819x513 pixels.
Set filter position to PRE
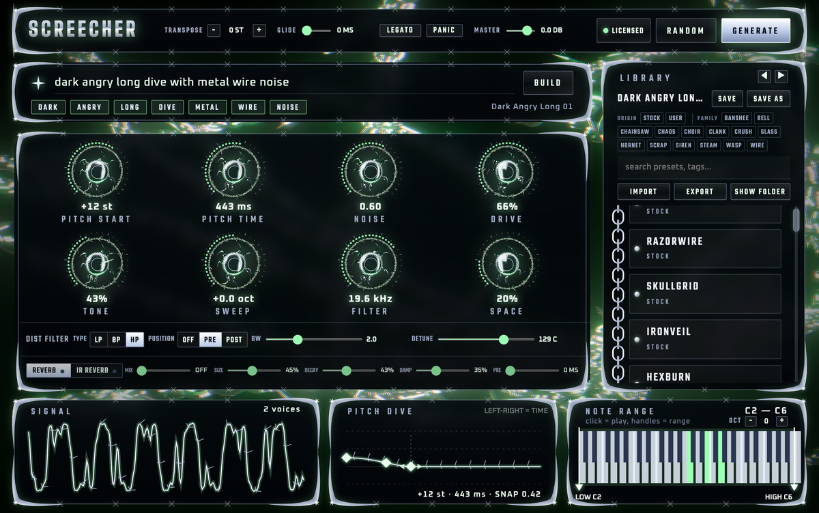[211, 339]
